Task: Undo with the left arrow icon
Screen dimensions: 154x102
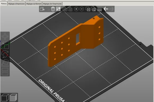Action: [106, 9]
